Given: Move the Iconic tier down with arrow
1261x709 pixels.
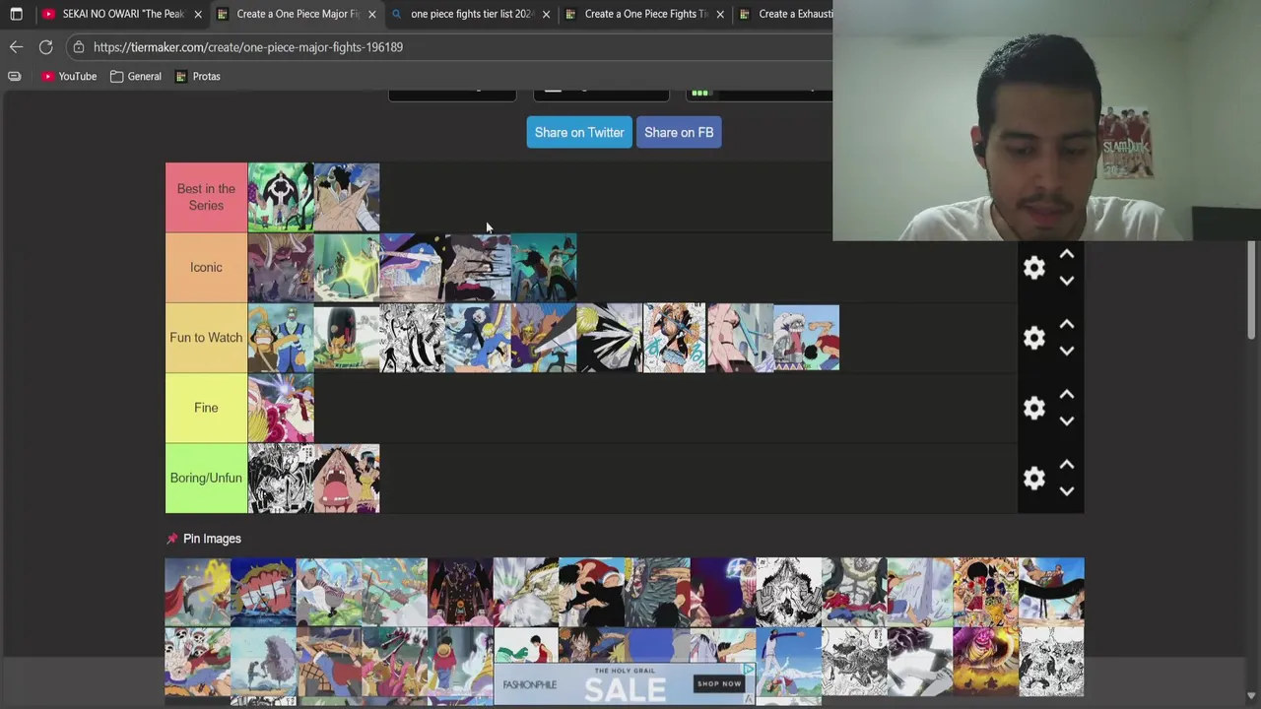Looking at the screenshot, I should [1067, 281].
